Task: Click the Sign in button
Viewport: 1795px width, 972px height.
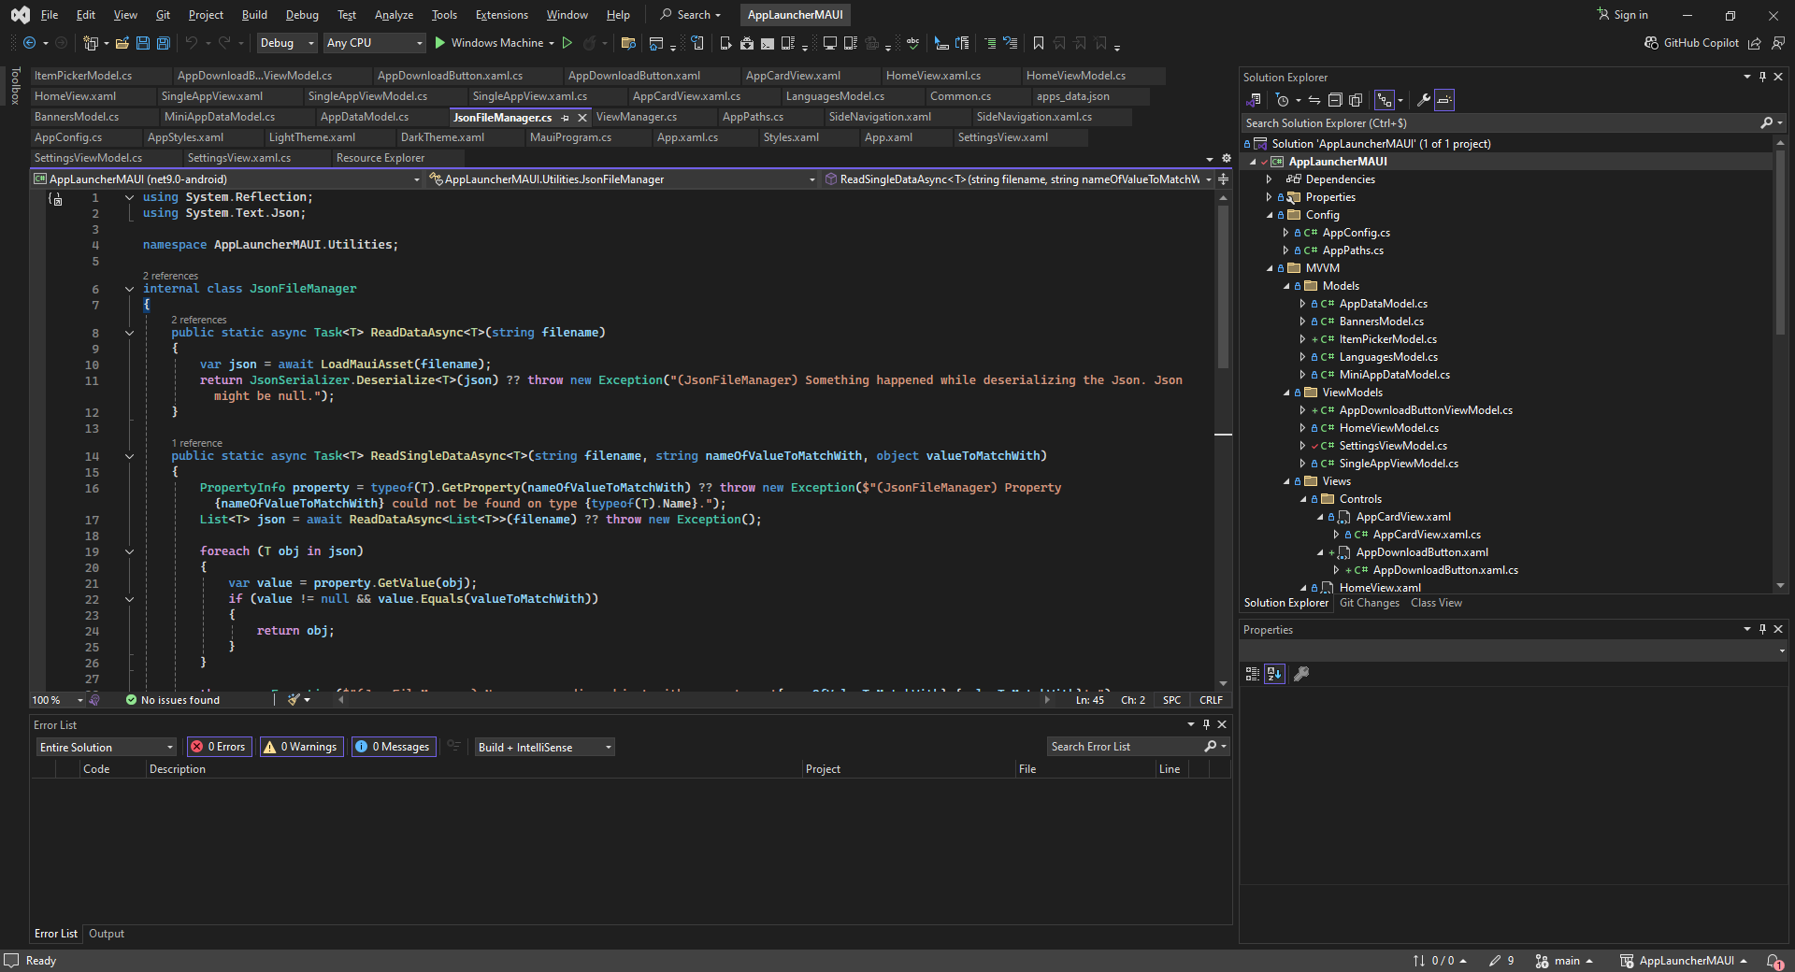Action: click(1623, 15)
